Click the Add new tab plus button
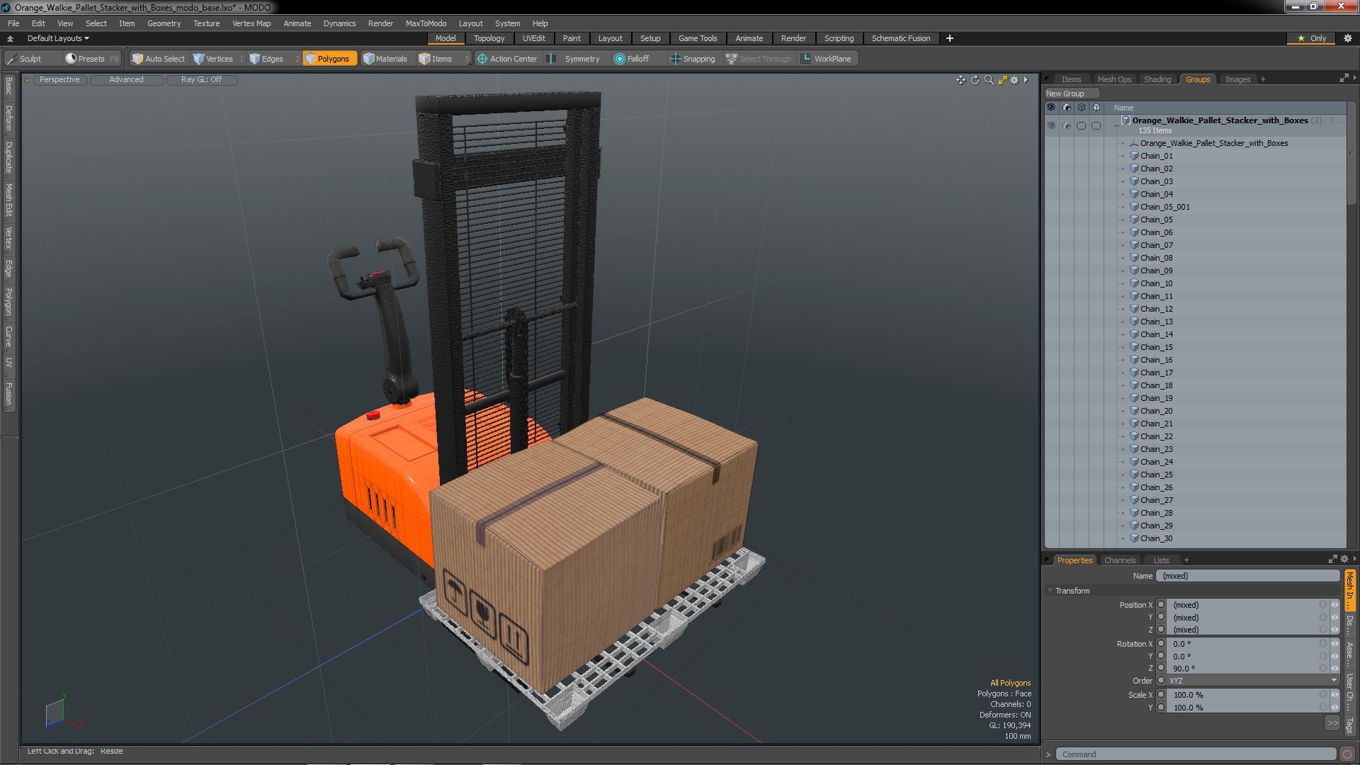Image resolution: width=1360 pixels, height=765 pixels. point(1263,79)
